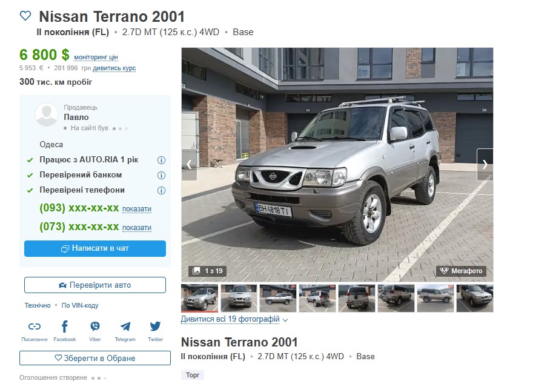This screenshot has height=381, width=550.
Task: Share listing via Viber icon
Action: click(x=94, y=326)
